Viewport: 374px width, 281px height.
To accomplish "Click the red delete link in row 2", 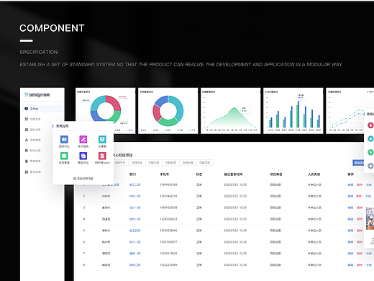I will 360,196.
